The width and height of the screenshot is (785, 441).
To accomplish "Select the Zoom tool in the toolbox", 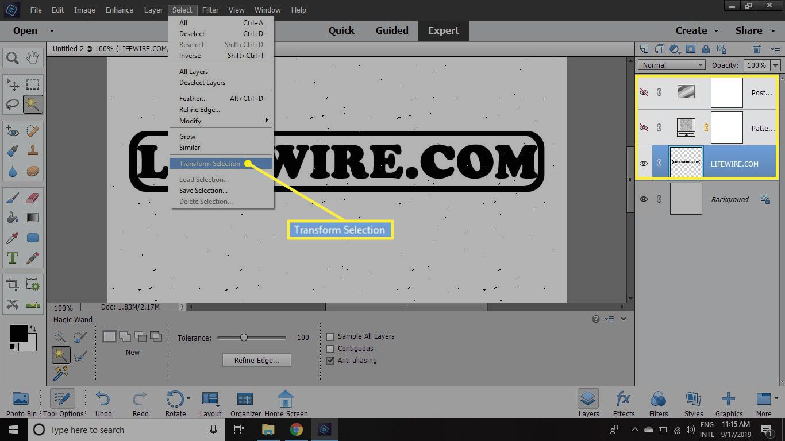I will point(13,57).
